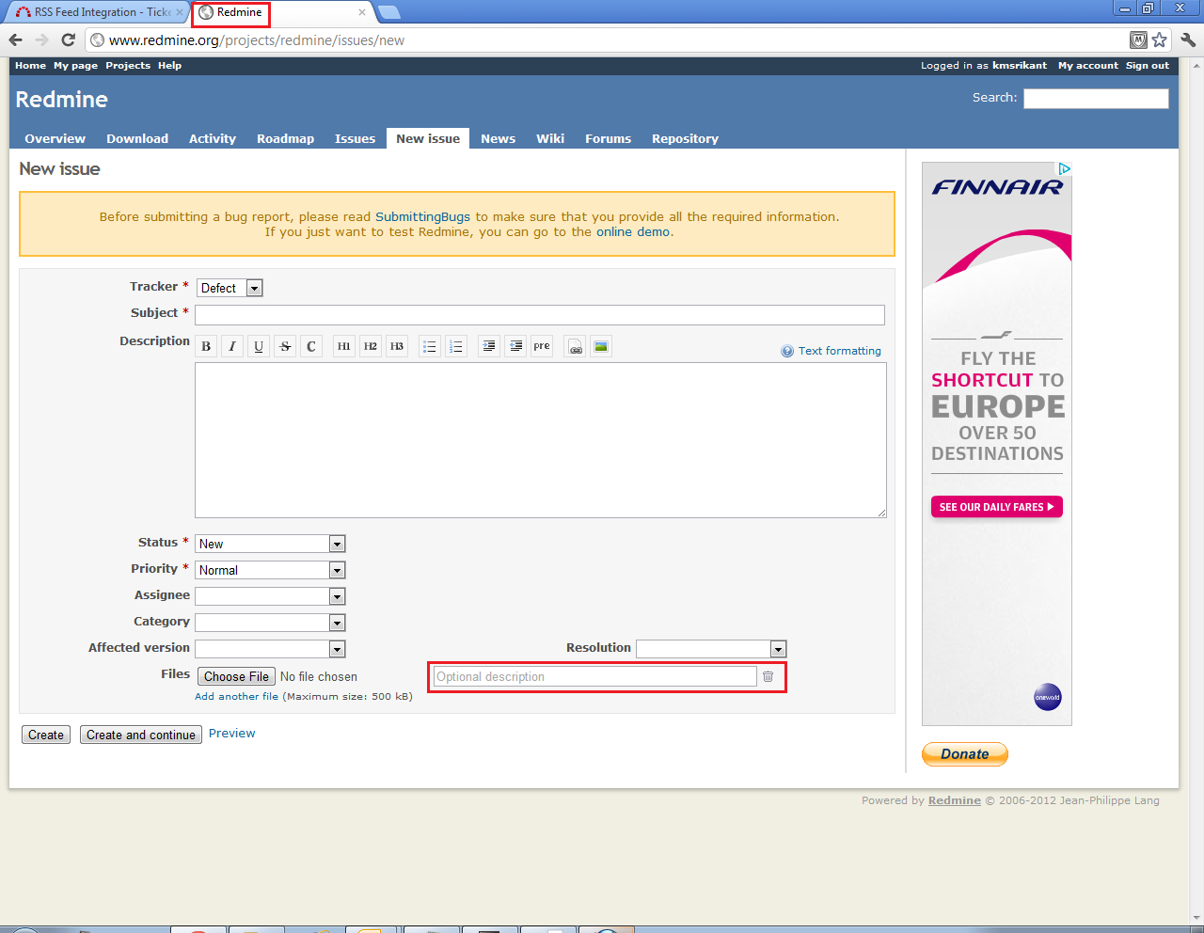
Task: Open the Activity tab
Action: (x=213, y=138)
